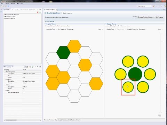This screenshot has height=125, width=167.
Task: Click the vertical slider beside rod viewer
Action: [160, 73]
